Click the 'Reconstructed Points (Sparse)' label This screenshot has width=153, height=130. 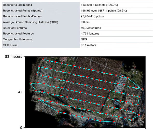coord(23,11)
